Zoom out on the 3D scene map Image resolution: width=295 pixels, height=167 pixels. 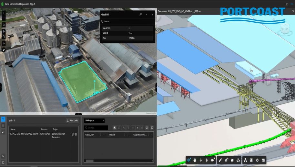[x=4, y=18]
